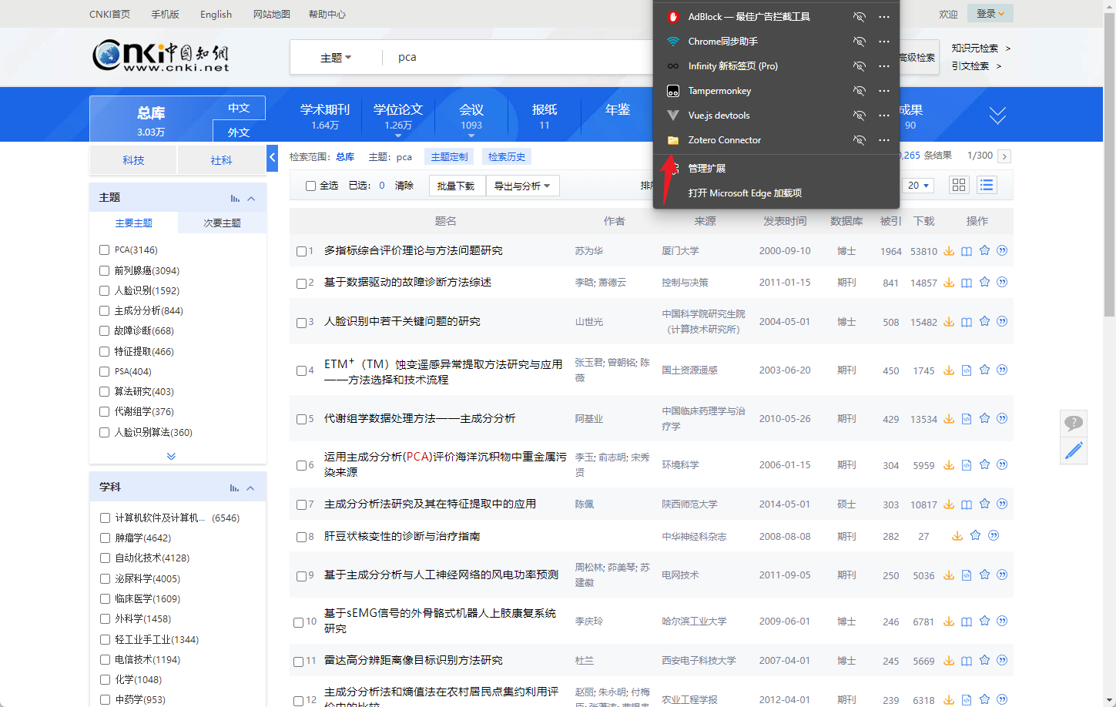Select checkbox for result row 5
The image size is (1116, 707).
pyautogui.click(x=301, y=419)
